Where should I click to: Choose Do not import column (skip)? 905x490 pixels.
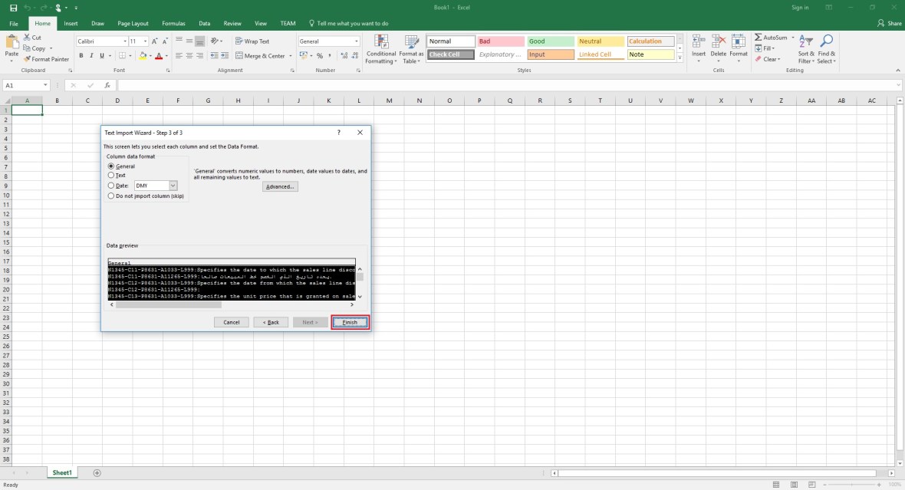coord(112,196)
